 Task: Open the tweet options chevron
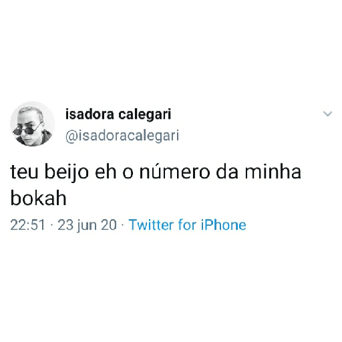[x=327, y=114]
